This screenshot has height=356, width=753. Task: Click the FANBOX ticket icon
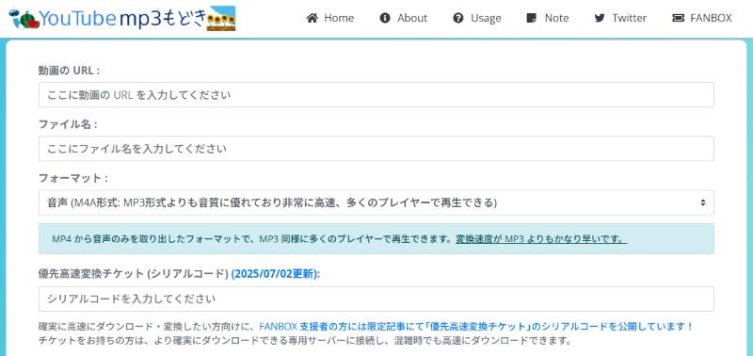[x=678, y=18]
